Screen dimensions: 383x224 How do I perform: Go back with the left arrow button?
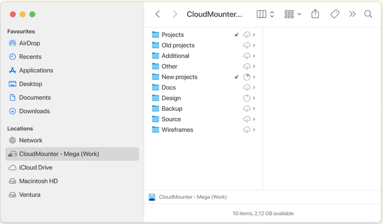(x=158, y=14)
